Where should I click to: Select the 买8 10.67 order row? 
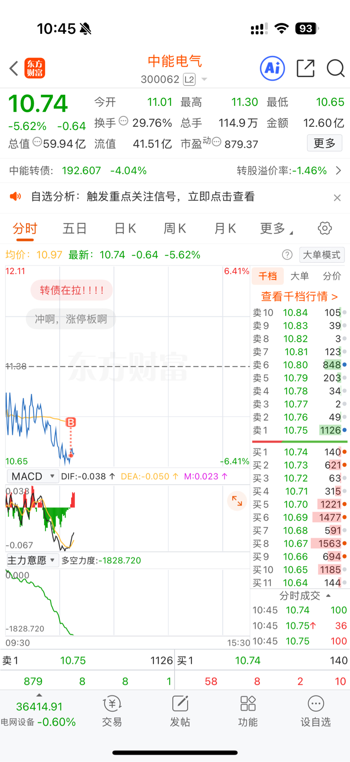pos(299,543)
